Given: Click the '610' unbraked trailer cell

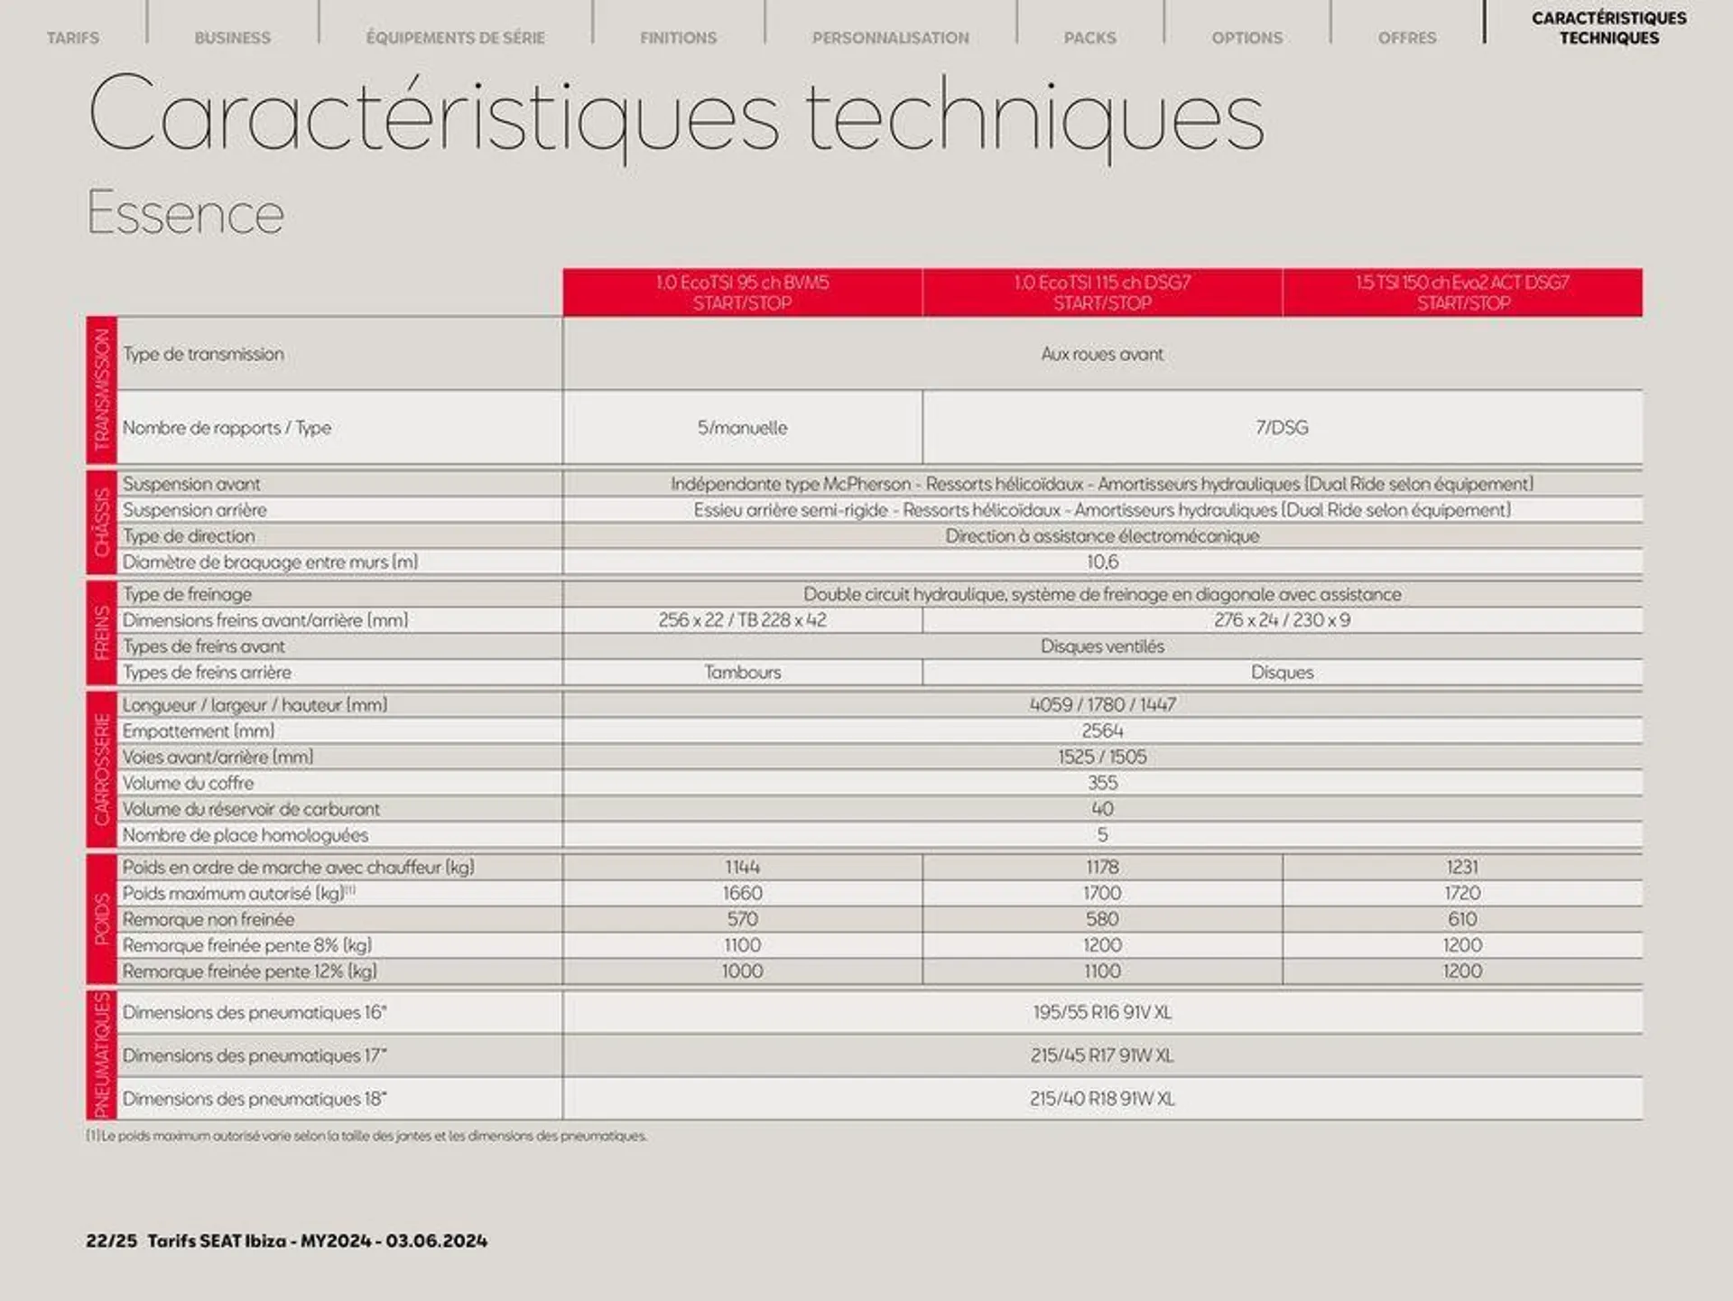Looking at the screenshot, I should pyautogui.click(x=1462, y=919).
